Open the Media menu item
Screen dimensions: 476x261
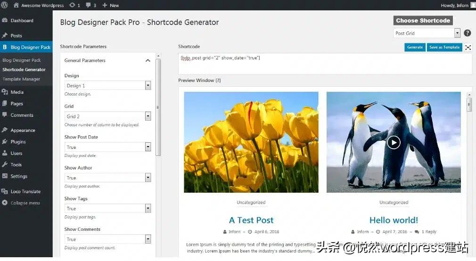click(x=17, y=92)
